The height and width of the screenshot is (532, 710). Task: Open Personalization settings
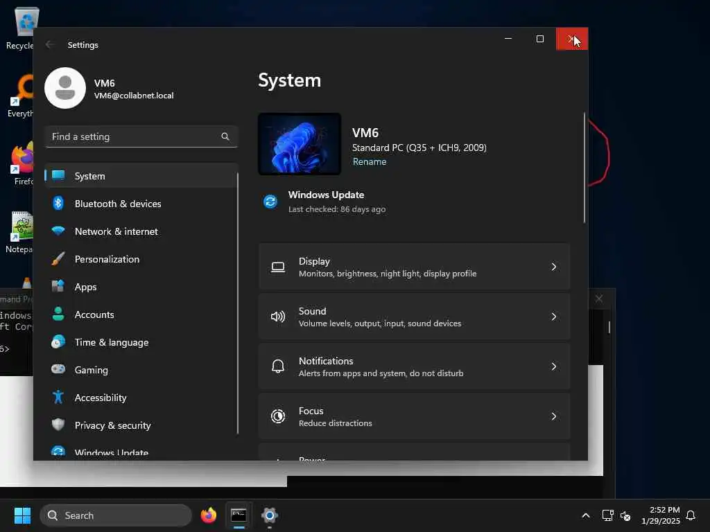click(x=141, y=259)
